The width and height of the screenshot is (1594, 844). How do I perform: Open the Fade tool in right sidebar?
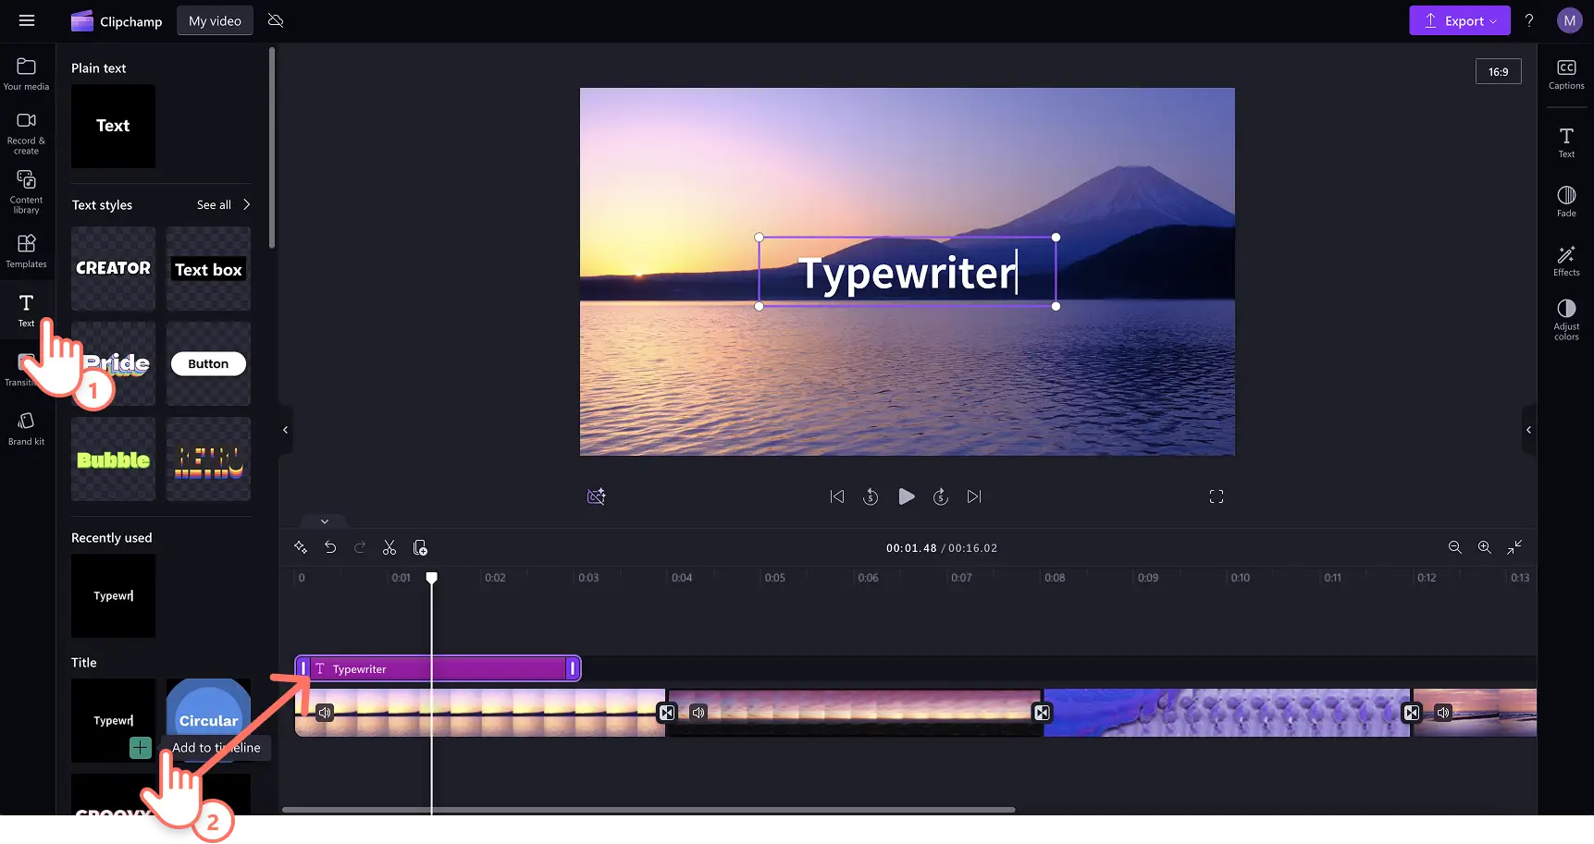tap(1565, 201)
